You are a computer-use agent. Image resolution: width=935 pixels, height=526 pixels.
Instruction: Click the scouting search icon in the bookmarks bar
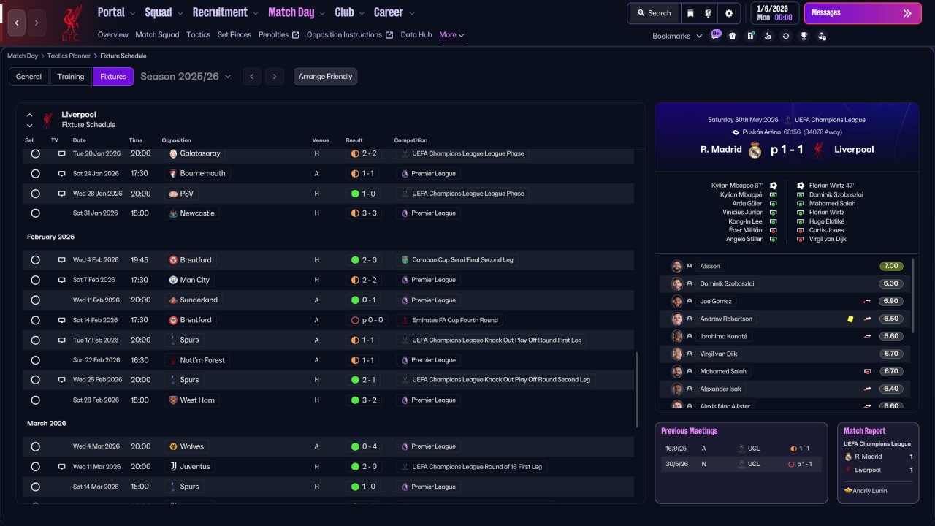[768, 36]
